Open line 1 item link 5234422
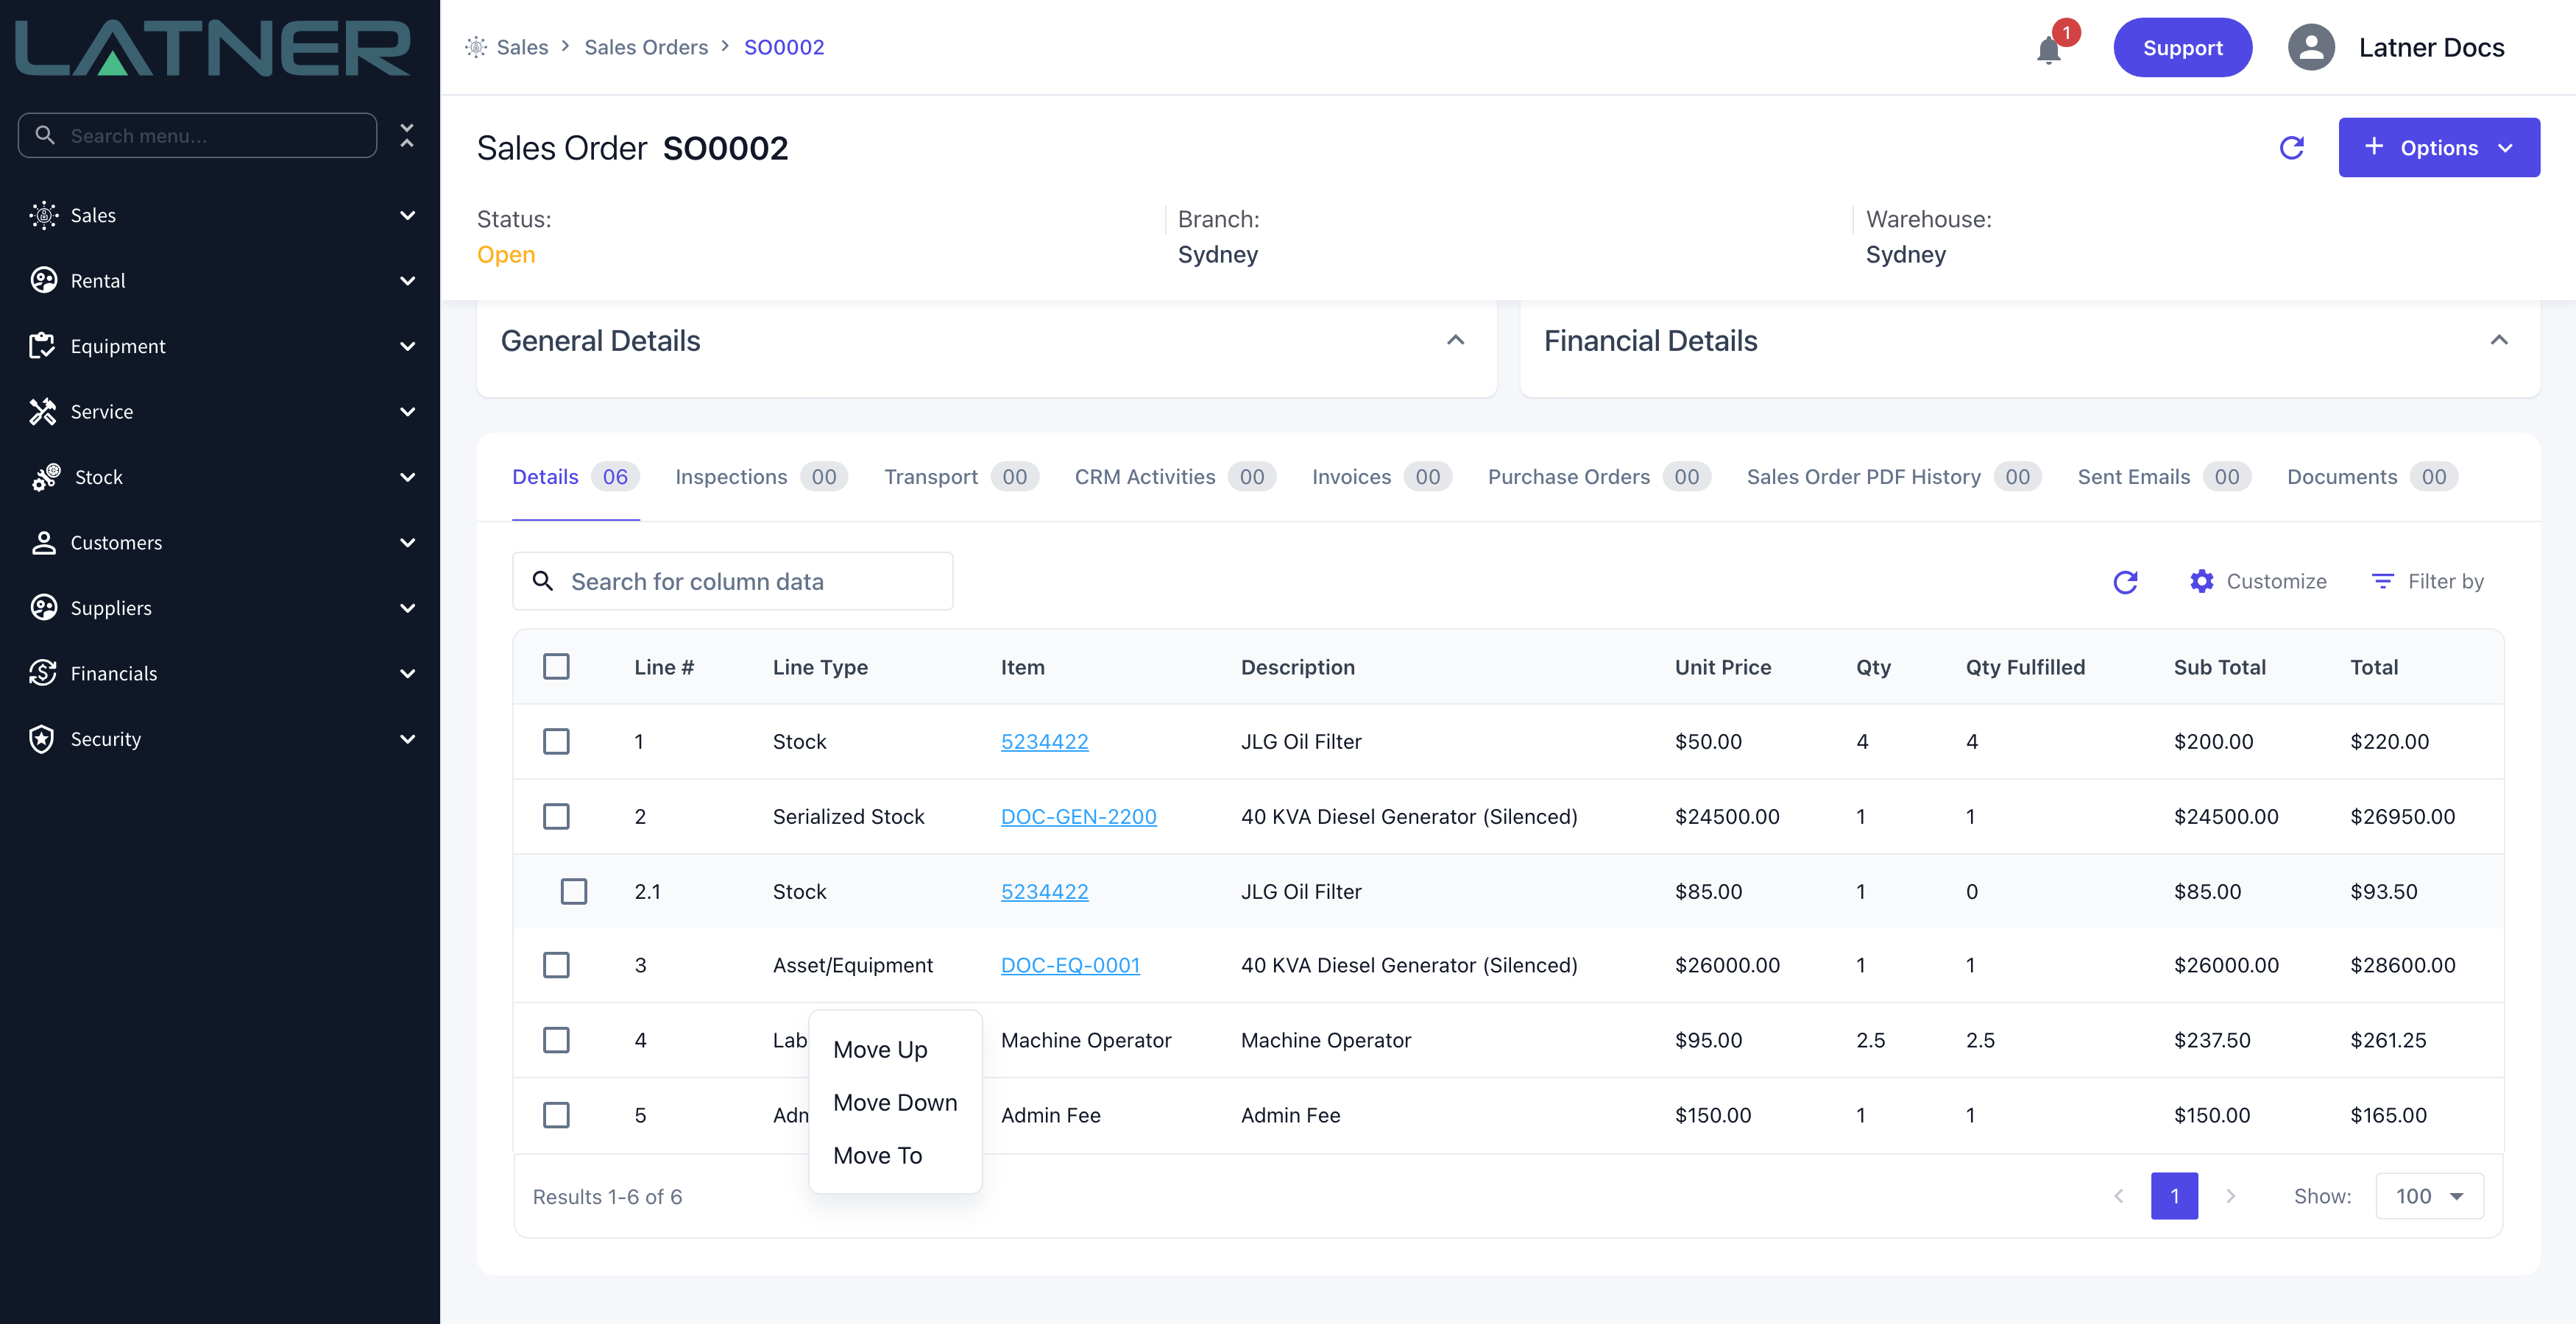 (x=1044, y=741)
